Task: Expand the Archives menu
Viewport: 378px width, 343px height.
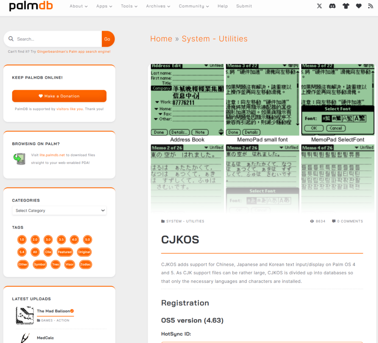Action: tap(158, 6)
